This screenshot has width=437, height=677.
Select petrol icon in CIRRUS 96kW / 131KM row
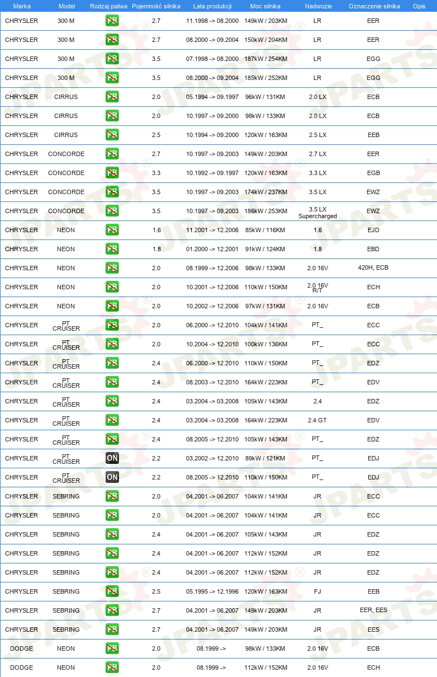coord(112,97)
